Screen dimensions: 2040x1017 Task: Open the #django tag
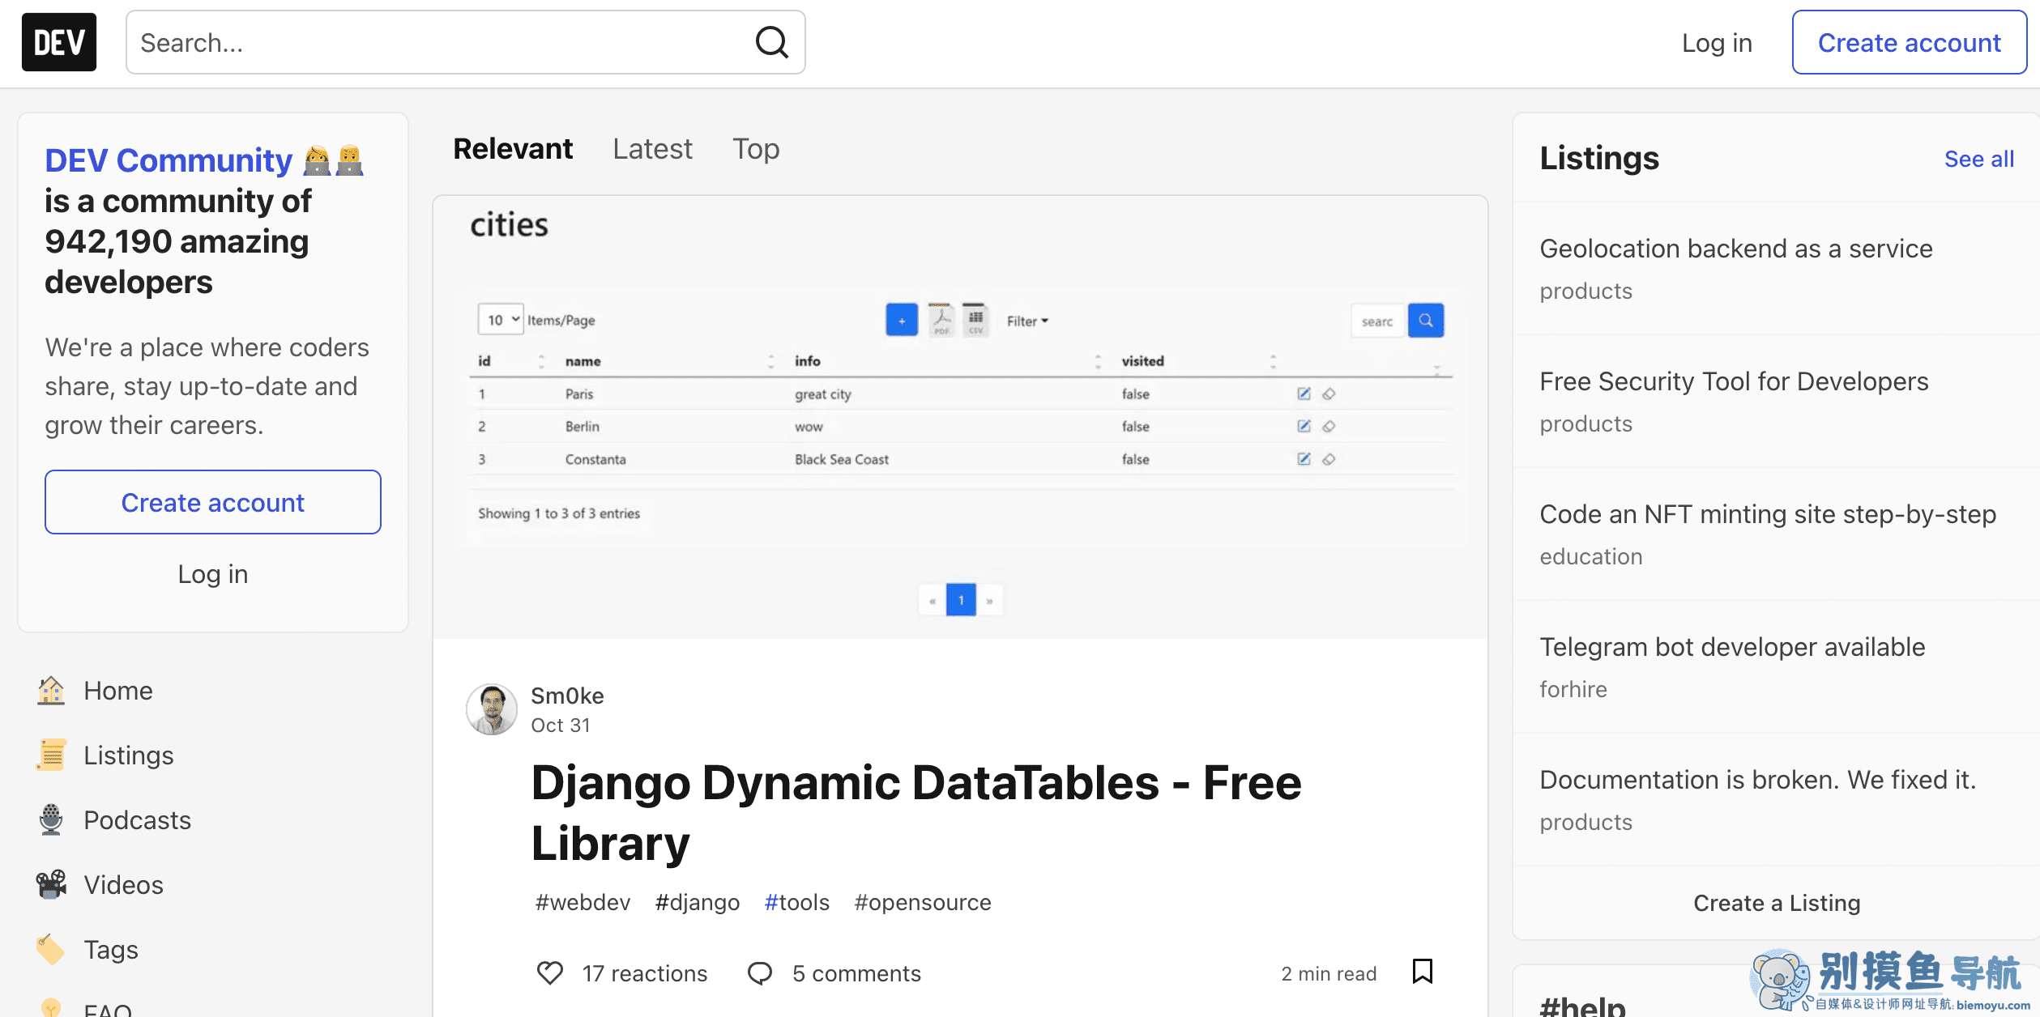click(697, 901)
